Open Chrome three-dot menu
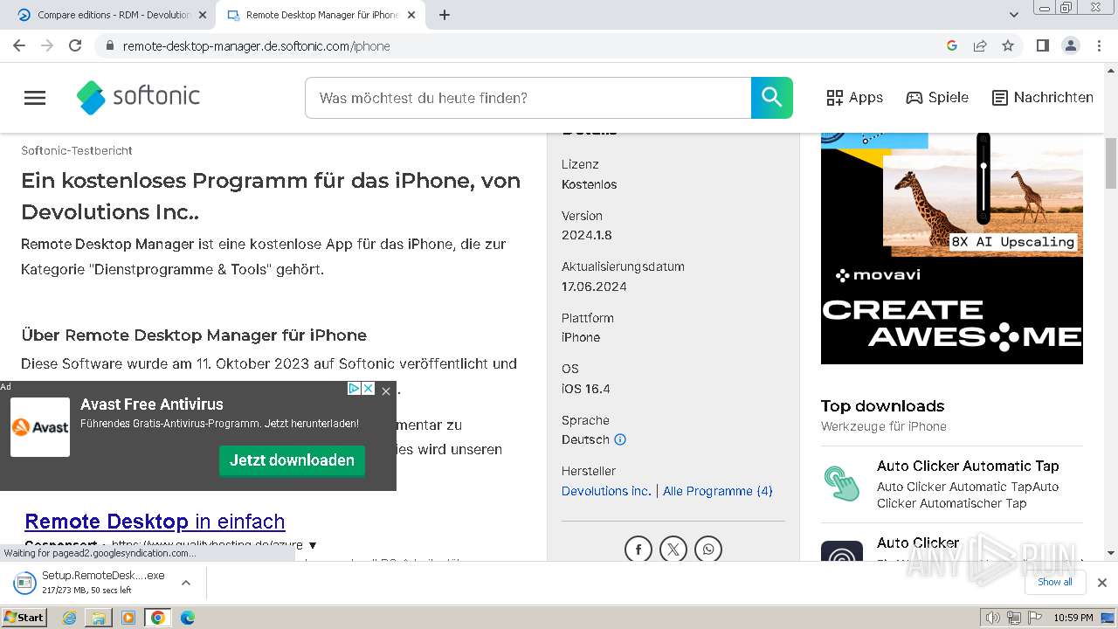The width and height of the screenshot is (1118, 629). 1097,45
